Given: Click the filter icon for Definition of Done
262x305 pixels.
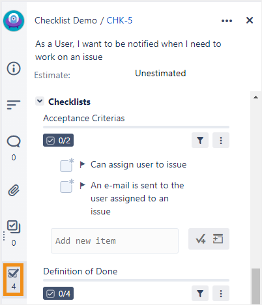Looking at the screenshot, I should (x=200, y=293).
